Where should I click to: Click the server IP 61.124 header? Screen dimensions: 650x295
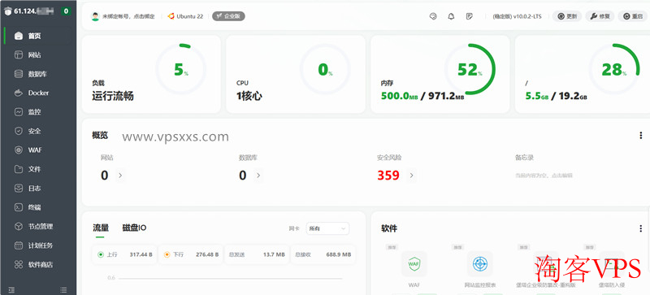33,11
